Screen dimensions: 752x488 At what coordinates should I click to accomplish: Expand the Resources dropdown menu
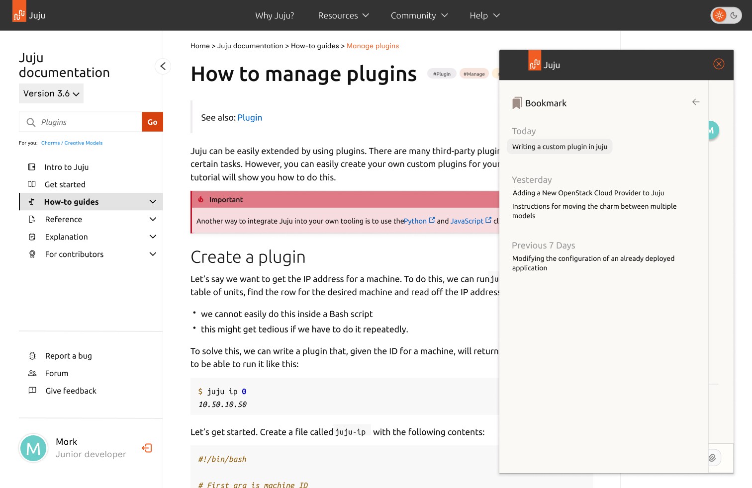click(x=343, y=15)
